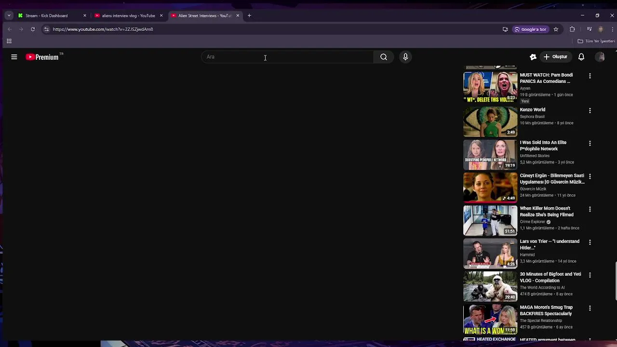Play the Surviving Pedophile Network thumbnail
This screenshot has height=347, width=617.
tap(490, 154)
